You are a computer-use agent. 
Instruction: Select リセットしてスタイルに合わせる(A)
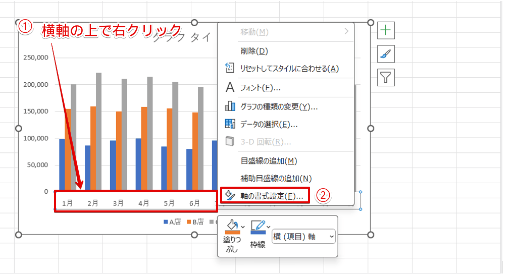pyautogui.click(x=289, y=69)
